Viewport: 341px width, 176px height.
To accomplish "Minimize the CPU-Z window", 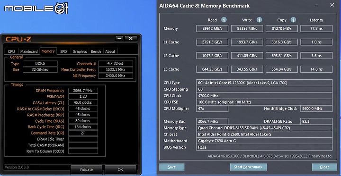I will click(119, 39).
